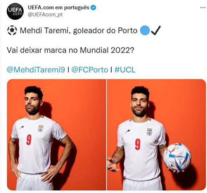Open left photo with hands on hips
Viewport: 207px width, 193px height.
coord(56,135)
